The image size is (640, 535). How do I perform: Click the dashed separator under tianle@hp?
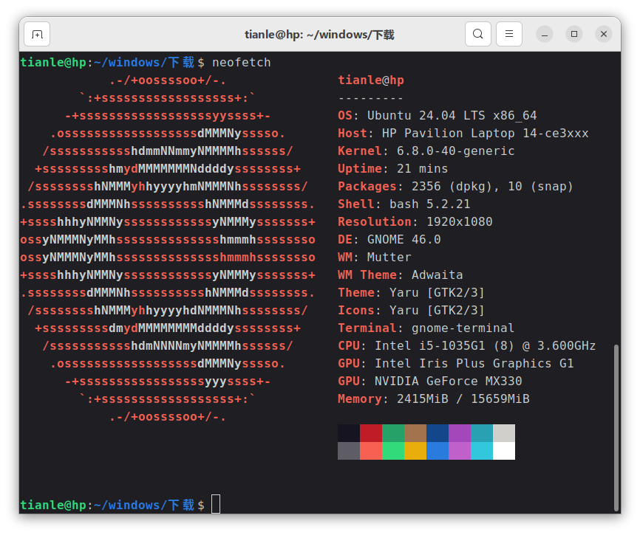370,98
